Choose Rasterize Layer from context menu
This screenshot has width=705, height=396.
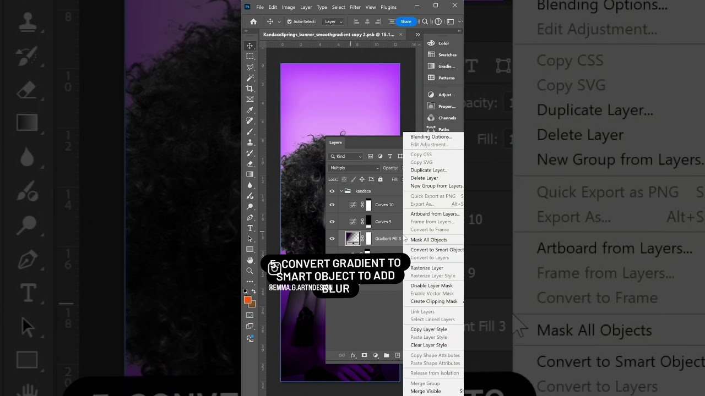(427, 268)
